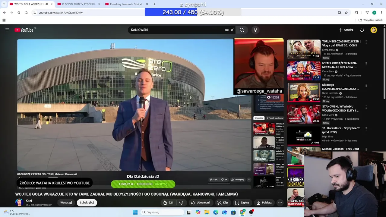Bookmark this page with the star icon
386x217 pixels.
tap(346, 13)
